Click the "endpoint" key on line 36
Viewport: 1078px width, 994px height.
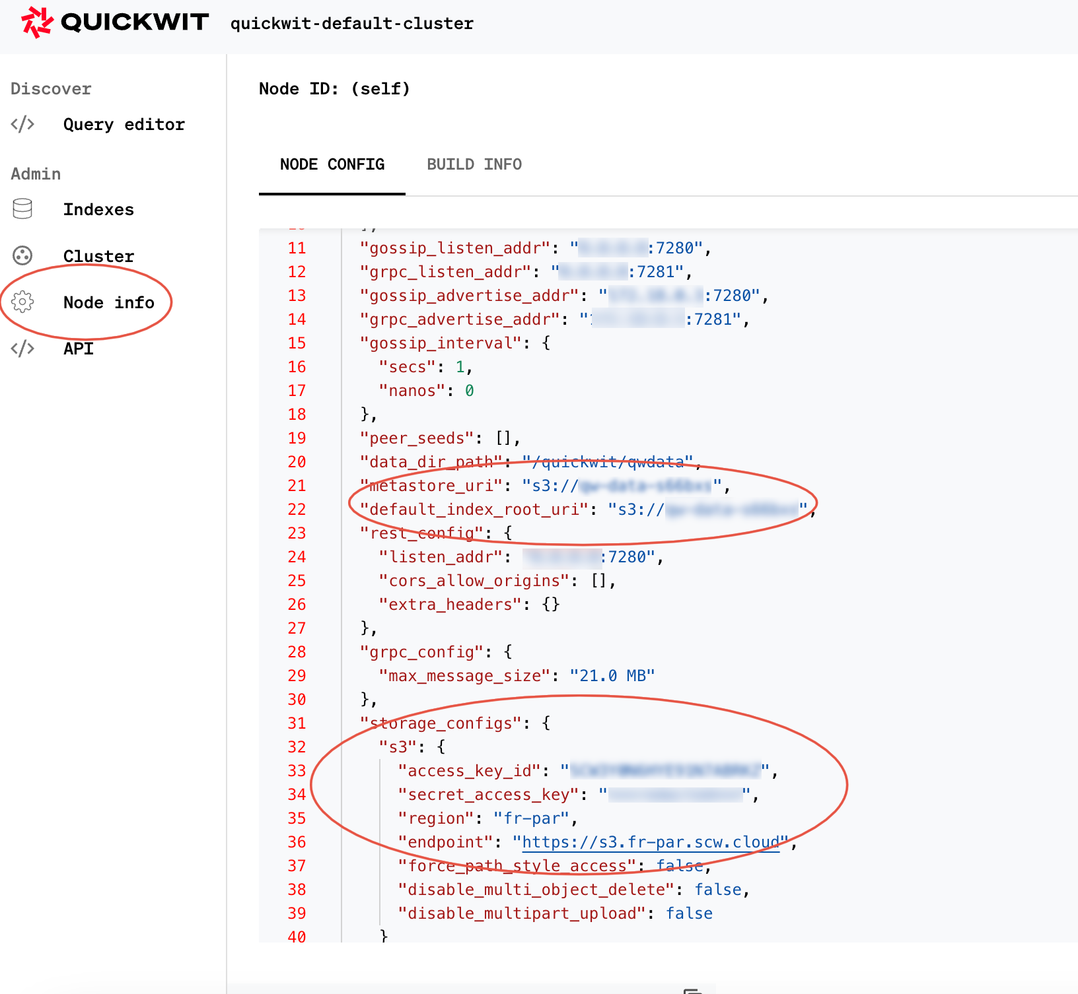(446, 842)
